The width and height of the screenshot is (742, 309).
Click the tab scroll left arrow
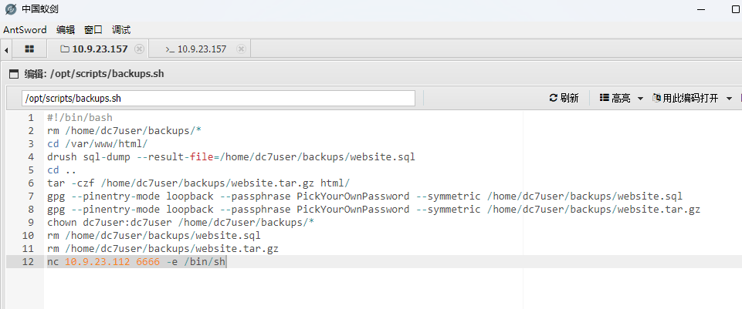[x=6, y=49]
